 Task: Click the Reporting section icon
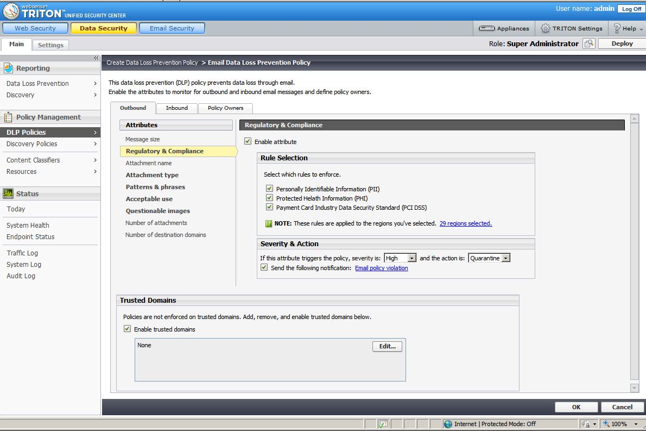pos(8,68)
